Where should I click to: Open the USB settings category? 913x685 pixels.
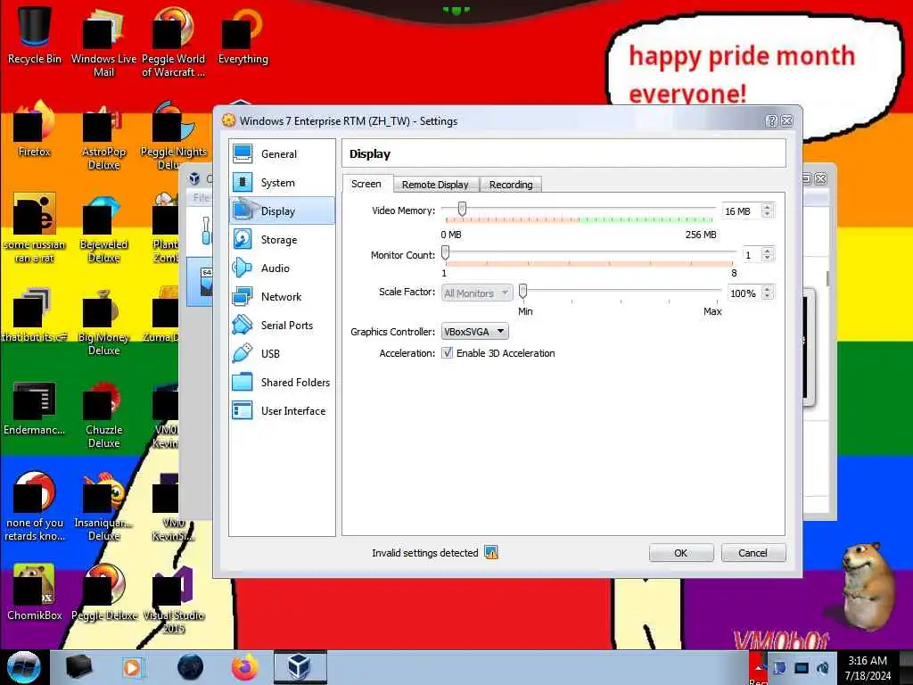[x=282, y=353]
